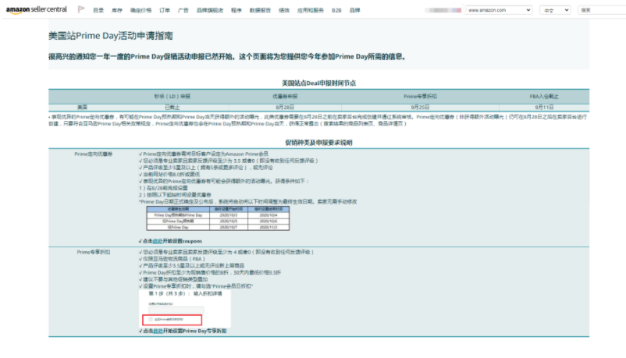Viewport: 626px width, 358px height.
Task: Open the 程序 menu
Action: click(237, 10)
